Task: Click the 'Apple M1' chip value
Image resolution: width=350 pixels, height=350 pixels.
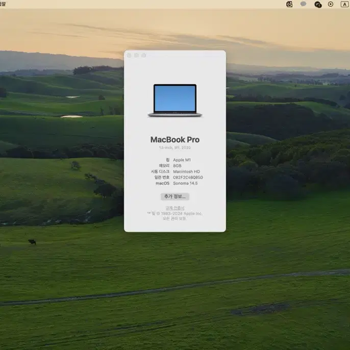Action: [182, 160]
